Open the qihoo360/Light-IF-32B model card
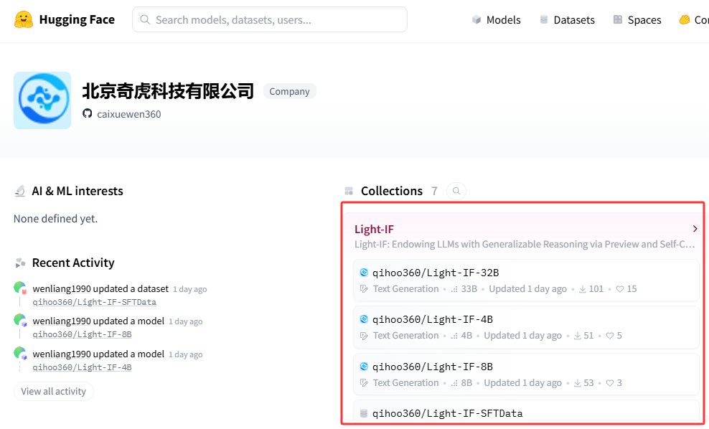Viewport: 709px width, 429px height. (526, 280)
